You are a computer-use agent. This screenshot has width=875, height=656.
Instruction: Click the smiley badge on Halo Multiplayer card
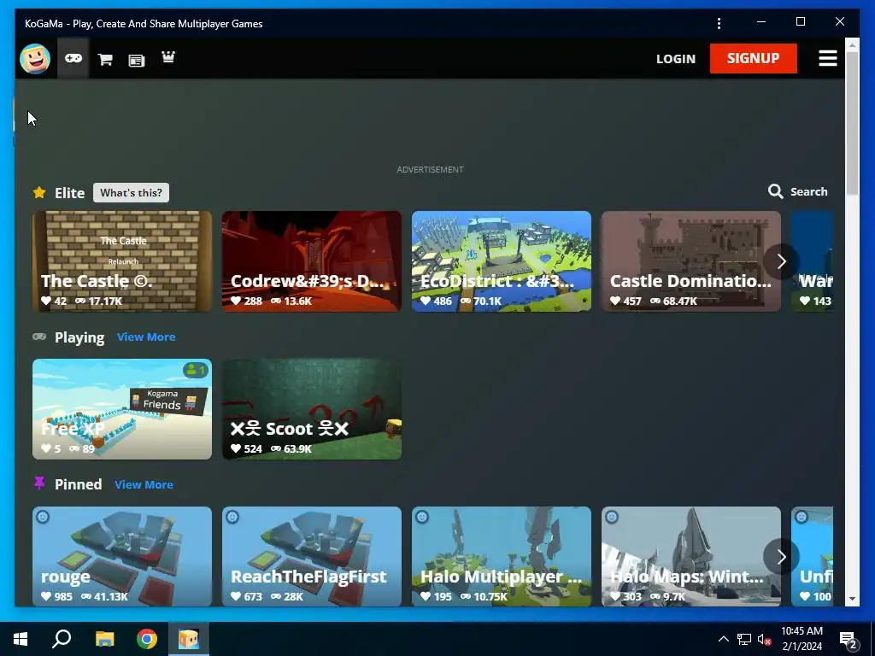pos(422,517)
